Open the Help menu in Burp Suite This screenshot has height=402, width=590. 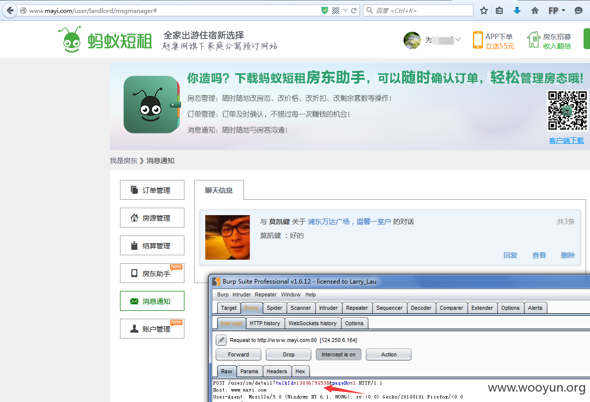[x=310, y=294]
